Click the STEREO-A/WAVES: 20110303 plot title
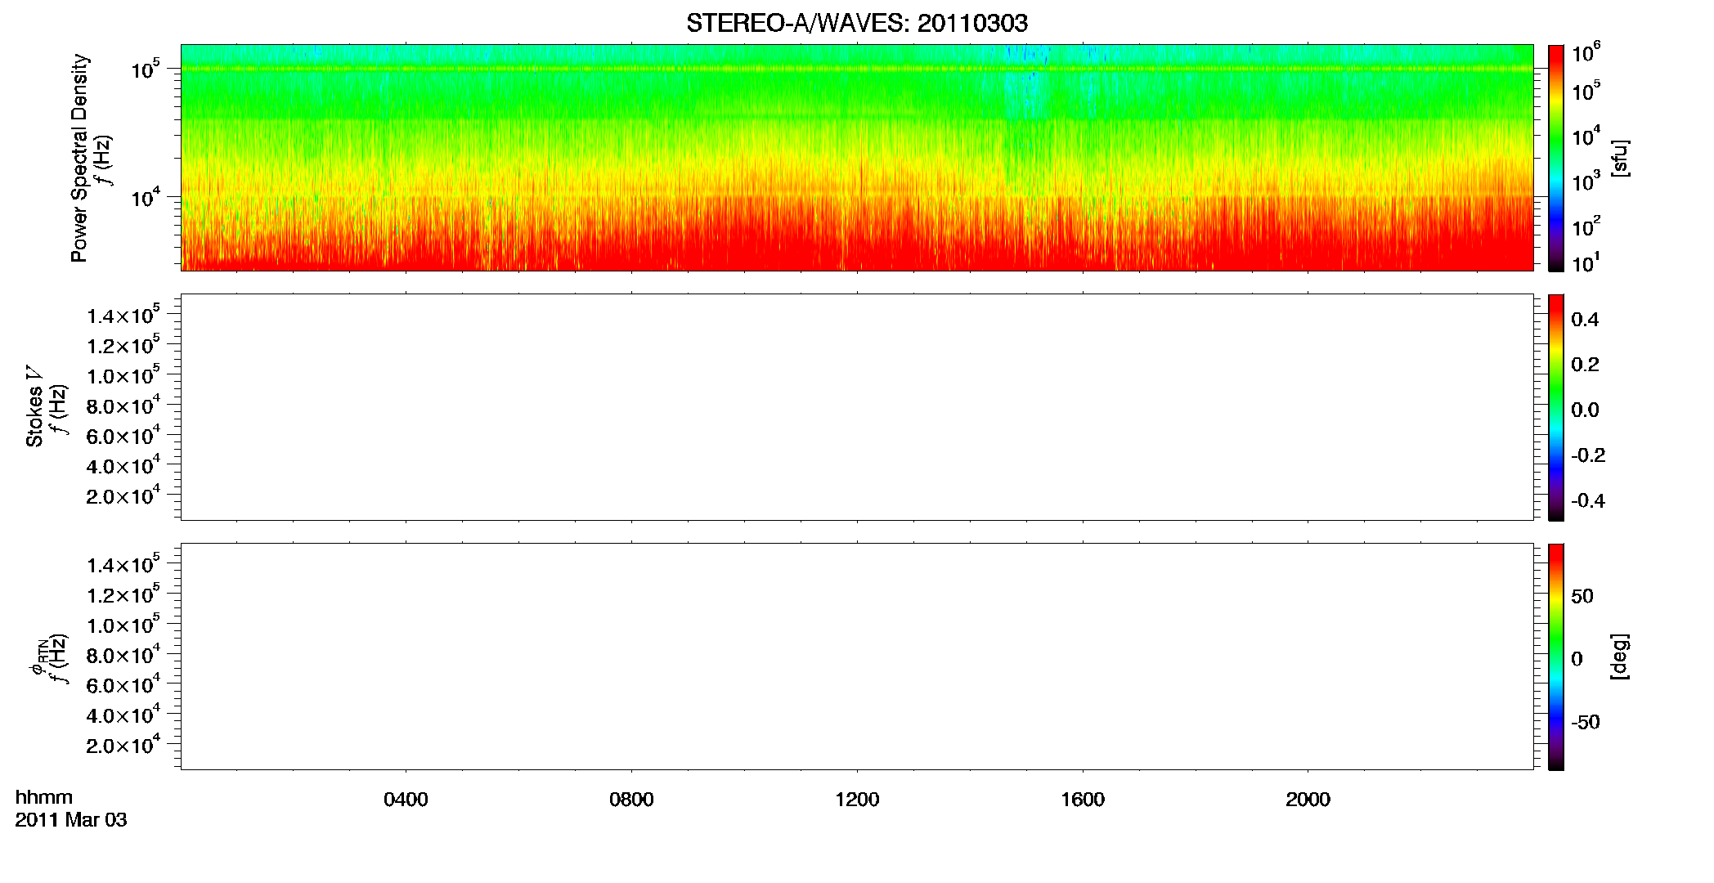The image size is (1714, 883). click(856, 23)
